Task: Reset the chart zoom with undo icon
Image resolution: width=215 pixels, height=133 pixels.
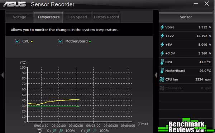Action: tap(40, 131)
